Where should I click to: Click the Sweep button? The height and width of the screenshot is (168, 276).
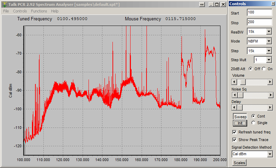[x=240, y=117]
